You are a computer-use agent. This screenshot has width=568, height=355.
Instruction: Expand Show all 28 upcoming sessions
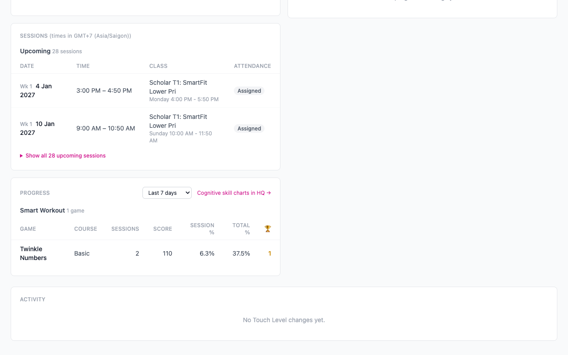coord(63,156)
